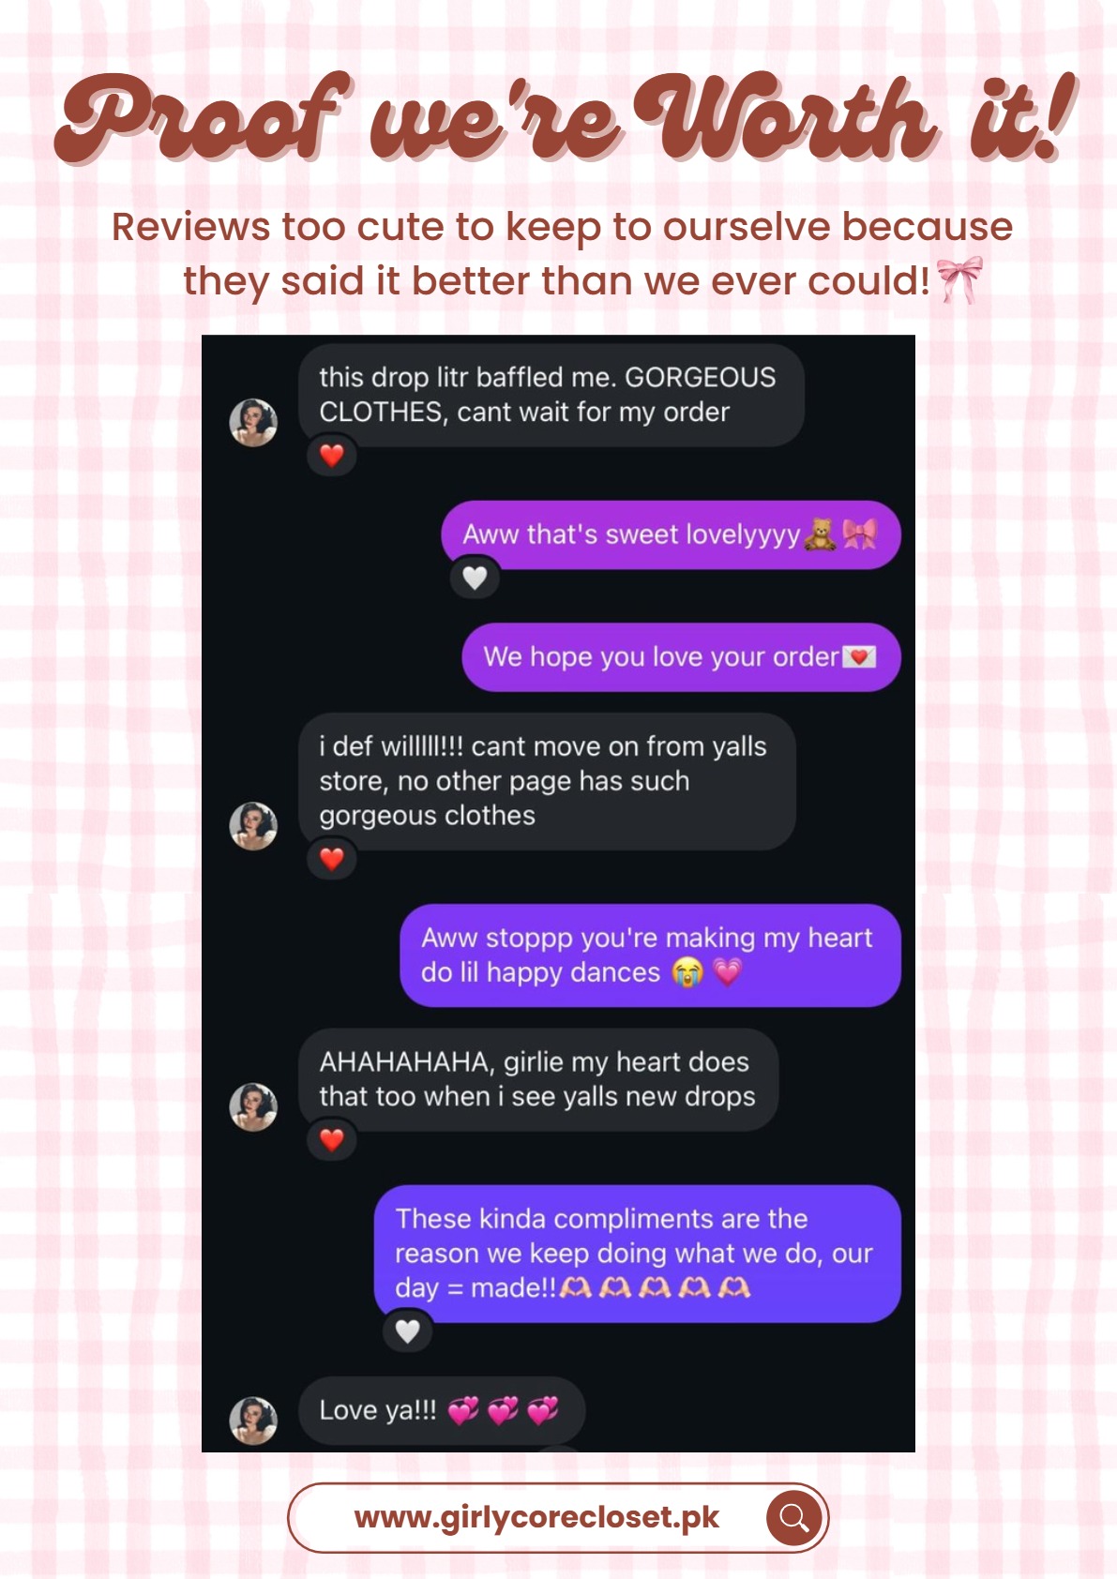Select the 'Love ya!!!' message bubble
Screen dimensions: 1117x1579
coord(442,1410)
